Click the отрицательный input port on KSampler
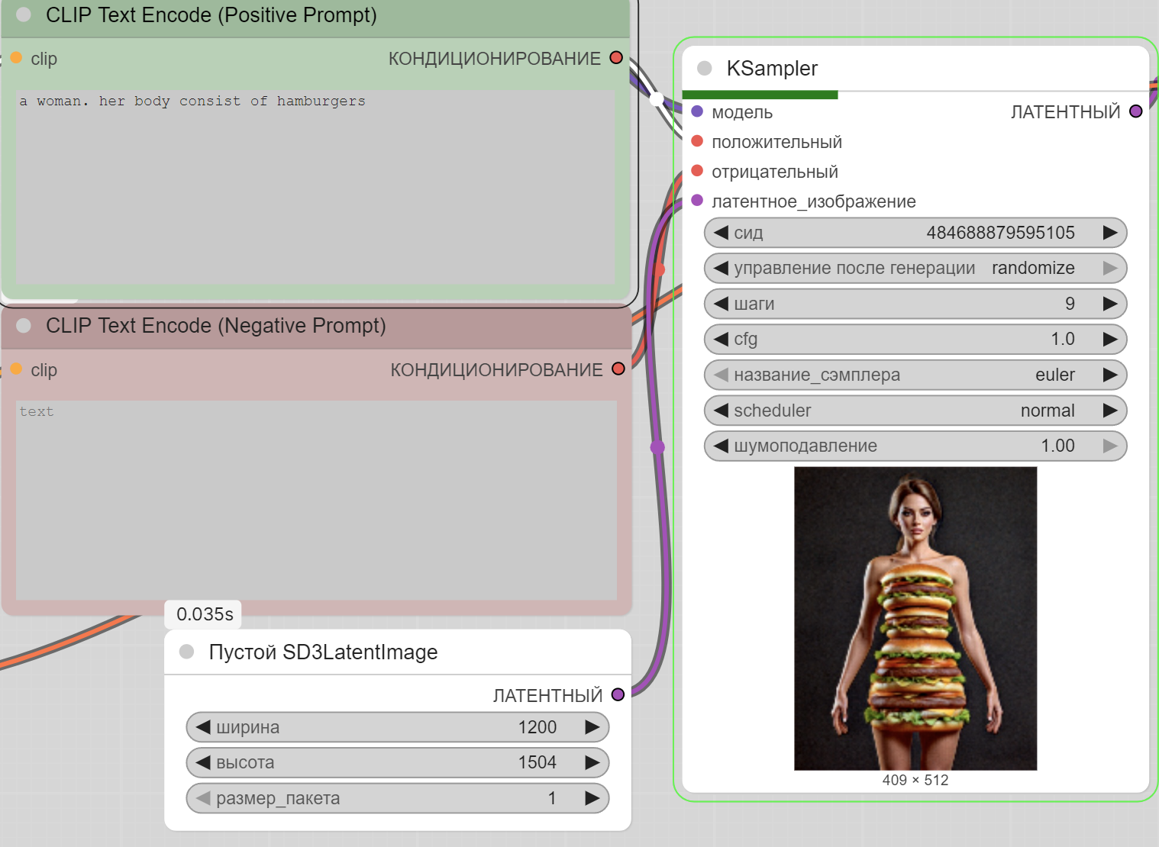This screenshot has height=847, width=1159. pos(697,171)
